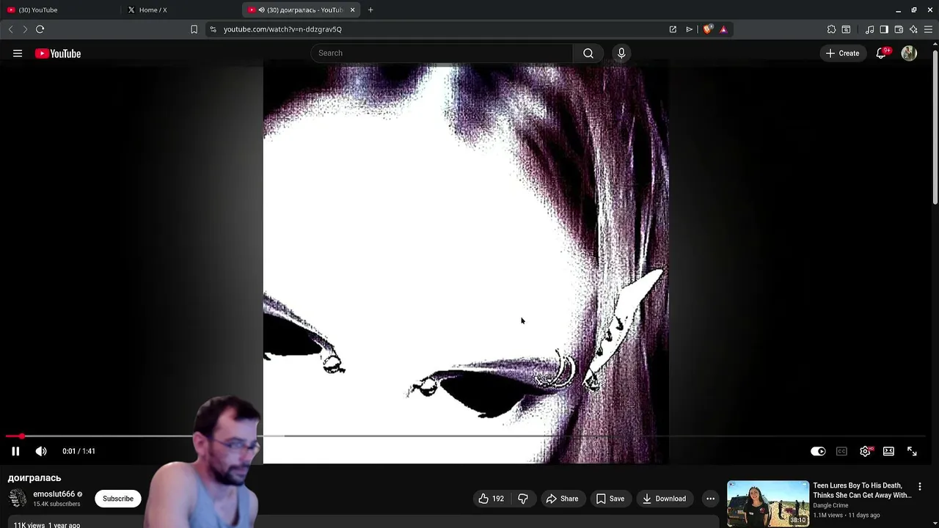Dislike the video

click(x=523, y=499)
